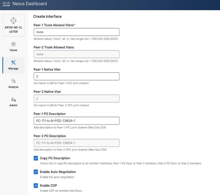Open Admin using the person-gear icon
Viewport: 220px width, 195px height.
(x=13, y=99)
